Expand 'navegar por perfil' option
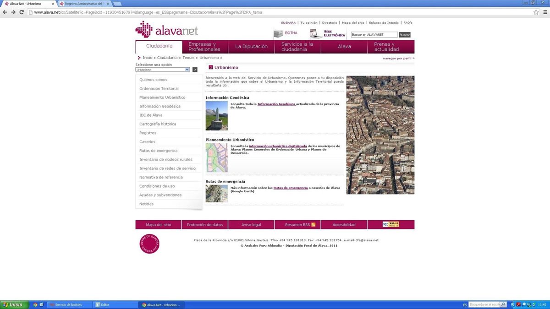The image size is (550, 309). click(x=398, y=58)
